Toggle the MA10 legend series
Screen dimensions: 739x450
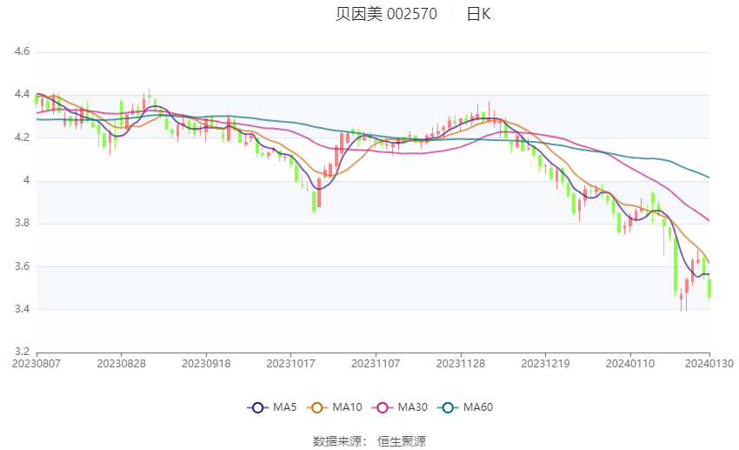[334, 407]
